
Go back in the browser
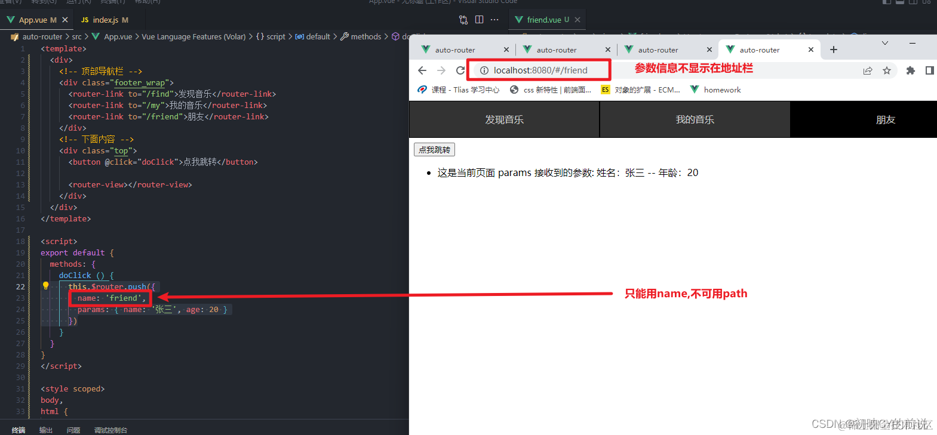pos(422,70)
